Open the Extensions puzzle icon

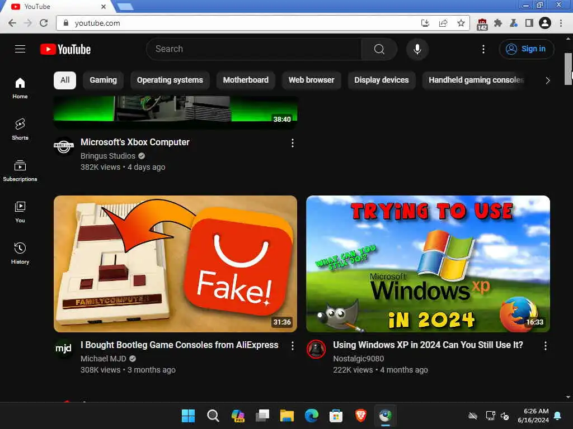pos(497,23)
